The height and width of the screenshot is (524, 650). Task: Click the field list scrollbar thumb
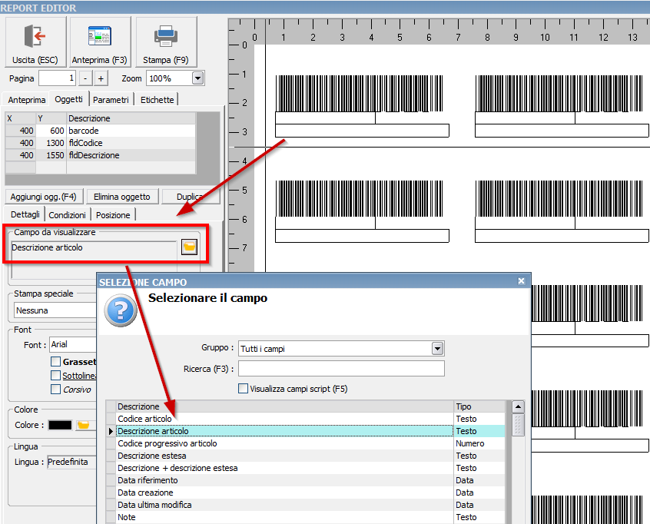click(518, 425)
